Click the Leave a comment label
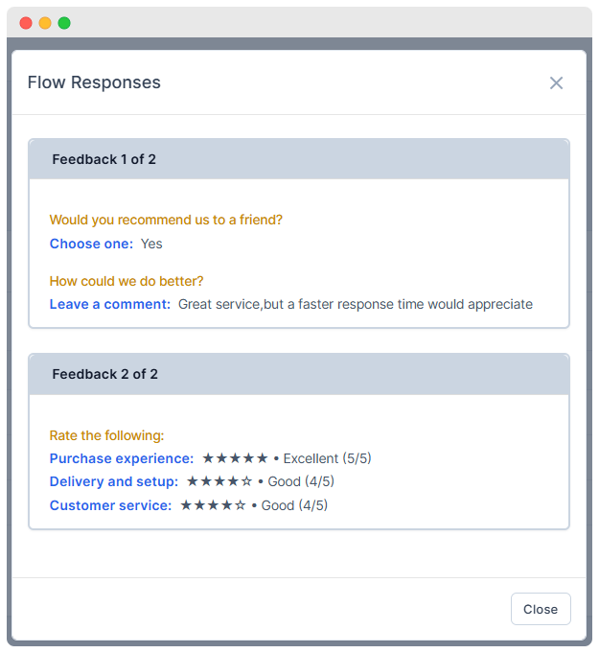The width and height of the screenshot is (599, 653). 110,304
